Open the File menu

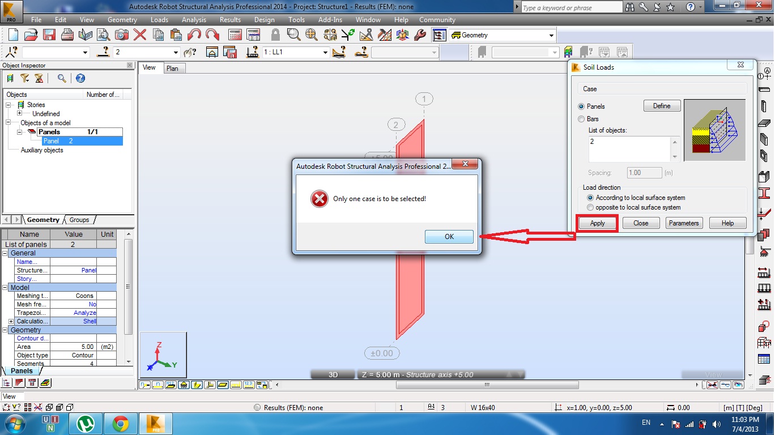click(x=36, y=19)
